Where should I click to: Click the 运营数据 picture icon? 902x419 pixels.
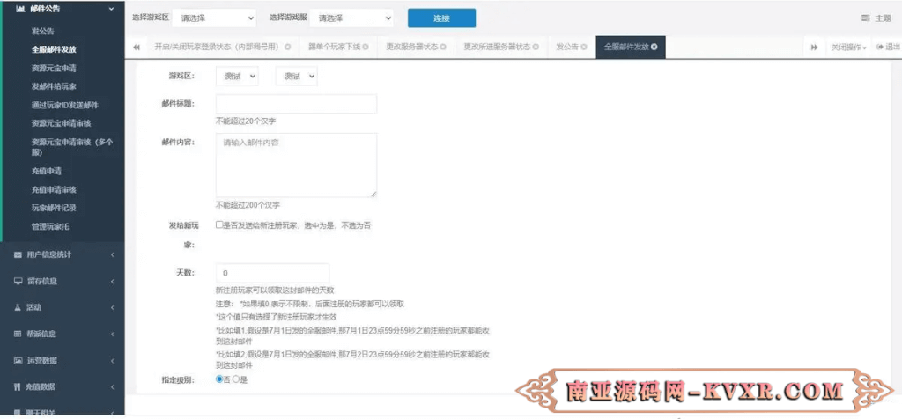pos(18,361)
